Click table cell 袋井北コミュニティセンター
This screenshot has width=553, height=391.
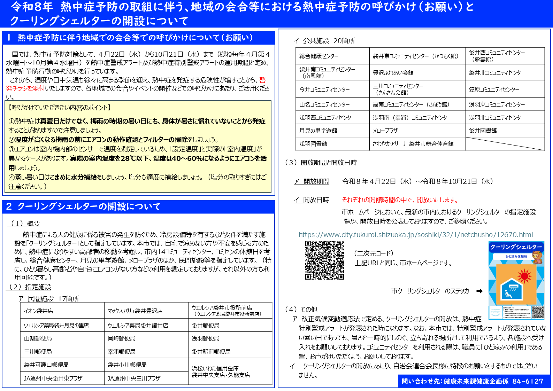[x=505, y=72]
